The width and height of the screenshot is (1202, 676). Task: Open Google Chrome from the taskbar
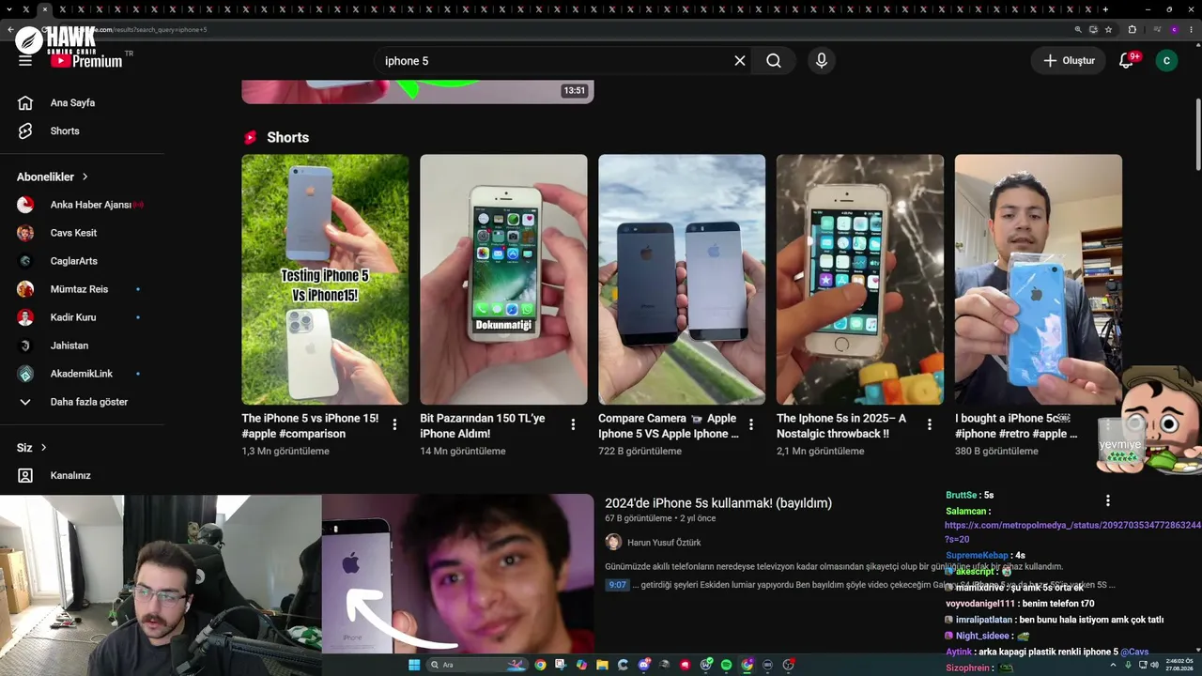click(540, 665)
